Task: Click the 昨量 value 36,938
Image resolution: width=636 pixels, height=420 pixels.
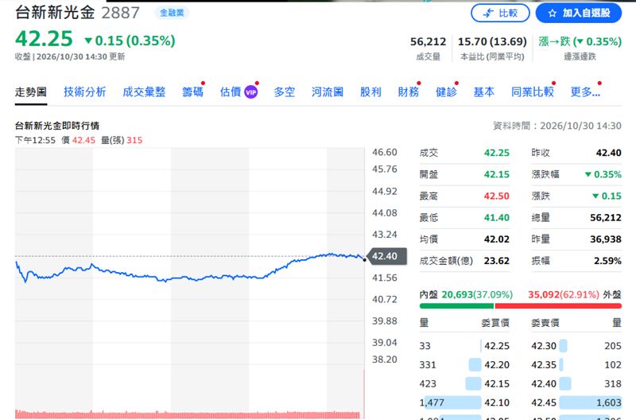Action: click(x=606, y=239)
